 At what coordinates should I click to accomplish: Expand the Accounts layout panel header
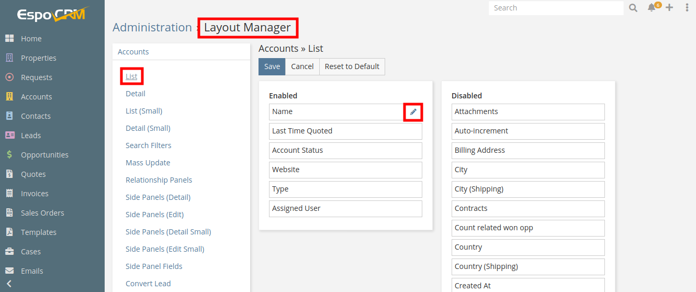(x=133, y=52)
